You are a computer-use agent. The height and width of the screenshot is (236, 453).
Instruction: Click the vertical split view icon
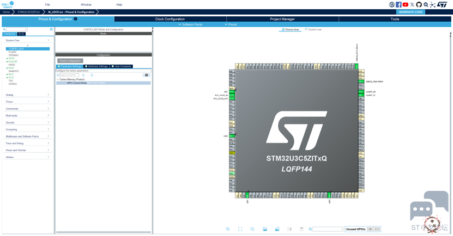point(289,229)
